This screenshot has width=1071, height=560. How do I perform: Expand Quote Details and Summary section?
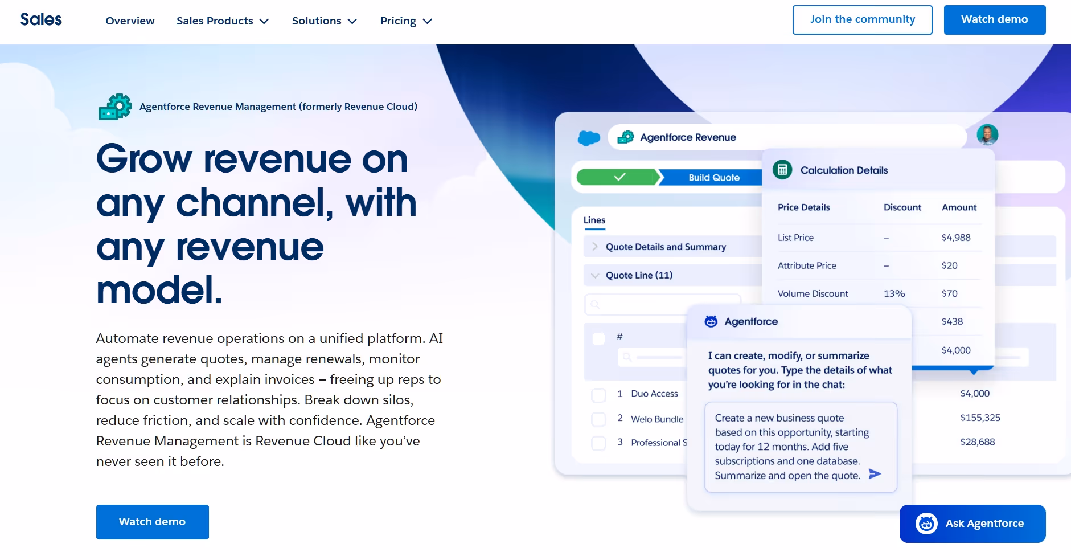(673, 247)
